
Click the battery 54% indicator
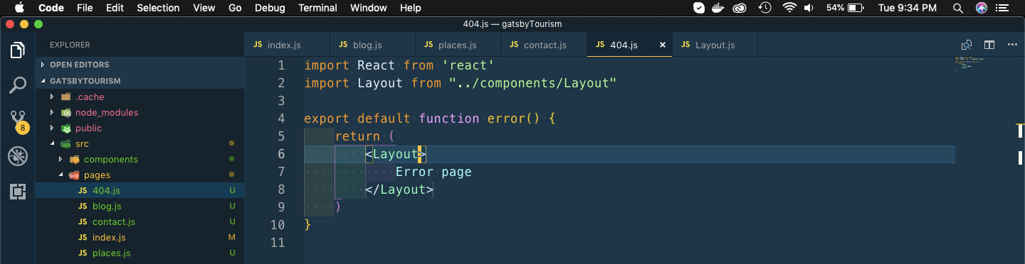tap(845, 8)
